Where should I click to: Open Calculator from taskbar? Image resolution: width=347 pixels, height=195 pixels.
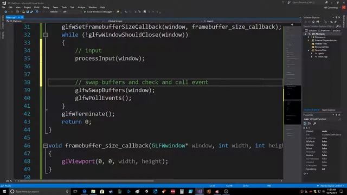[182, 191]
